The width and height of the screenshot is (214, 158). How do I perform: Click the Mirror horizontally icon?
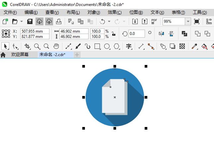[161, 34]
